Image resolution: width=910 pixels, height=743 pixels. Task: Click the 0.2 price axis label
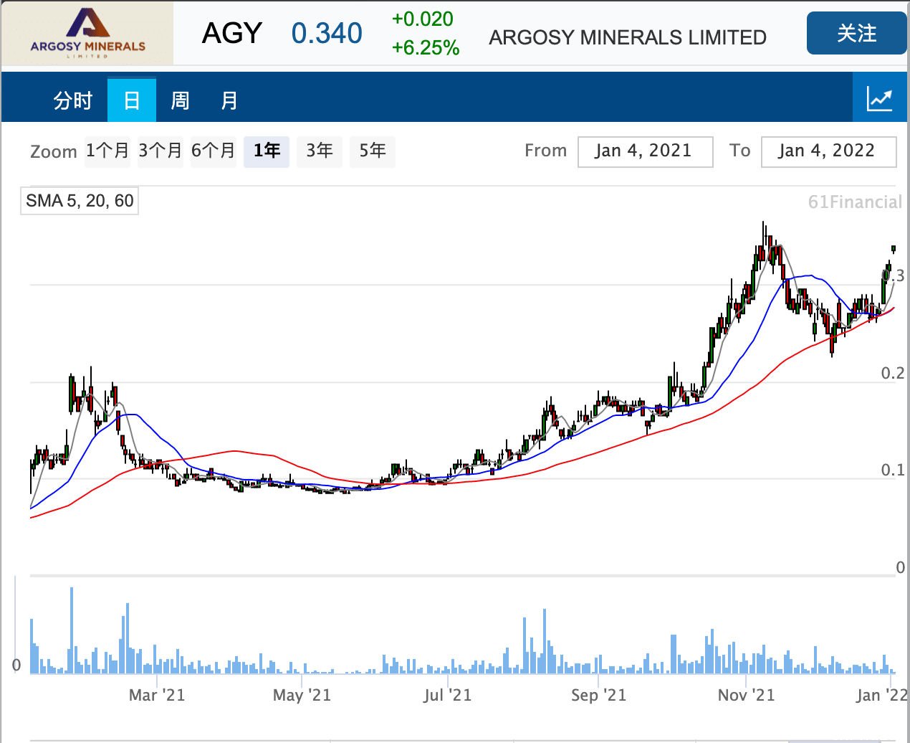[x=893, y=373]
